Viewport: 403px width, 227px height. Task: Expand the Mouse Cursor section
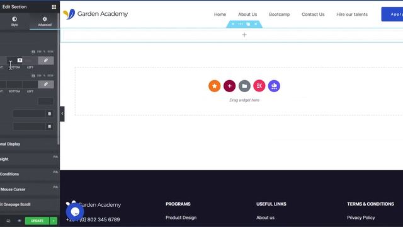pyautogui.click(x=30, y=189)
